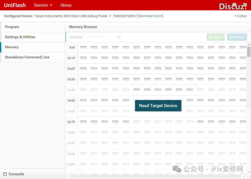Click the vertical scrollbar up arrow
The height and width of the screenshot is (179, 251).
click(249, 45)
